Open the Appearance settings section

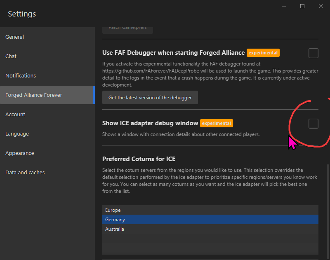click(47, 153)
